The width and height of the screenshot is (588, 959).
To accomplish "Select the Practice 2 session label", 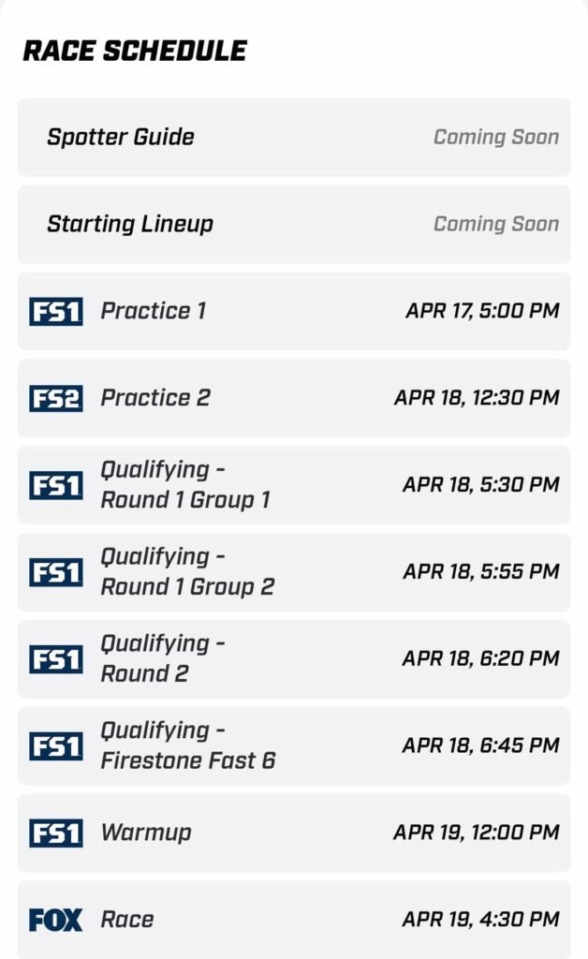I will click(x=155, y=398).
